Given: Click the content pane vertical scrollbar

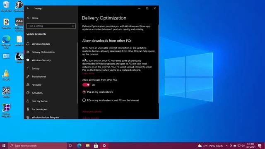Looking at the screenshot, I should pos(158,64).
